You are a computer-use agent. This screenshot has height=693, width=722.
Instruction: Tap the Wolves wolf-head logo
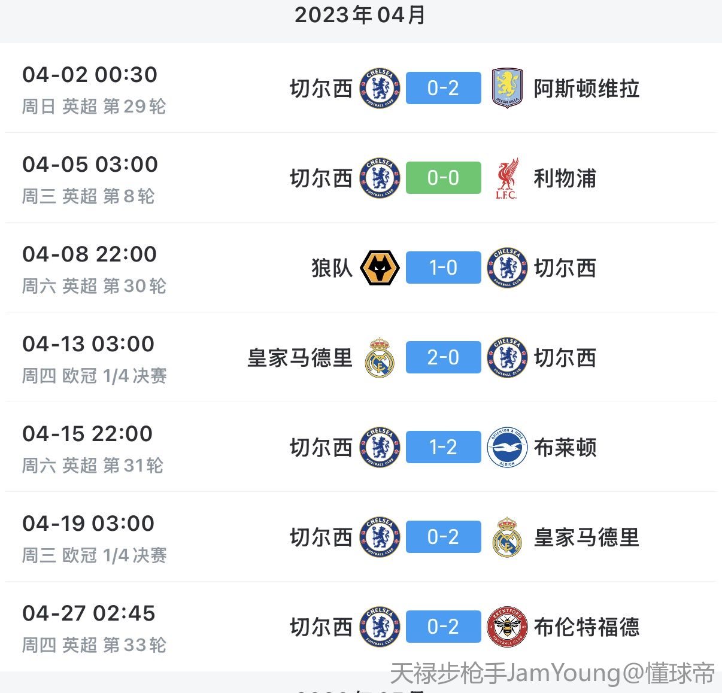pyautogui.click(x=380, y=268)
